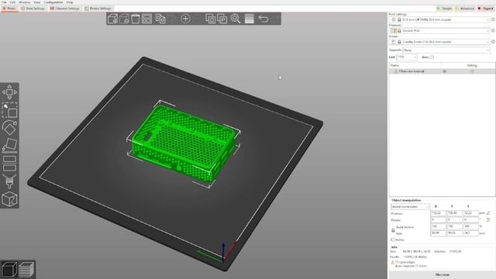Viewport: 496px width, 279px height.
Task: Click the reset rotation icon
Action: tap(488, 219)
